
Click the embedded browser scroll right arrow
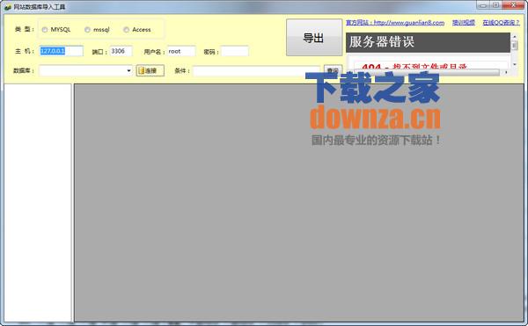tap(506, 72)
